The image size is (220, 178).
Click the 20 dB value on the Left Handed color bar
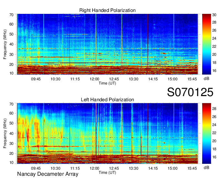click(x=214, y=141)
